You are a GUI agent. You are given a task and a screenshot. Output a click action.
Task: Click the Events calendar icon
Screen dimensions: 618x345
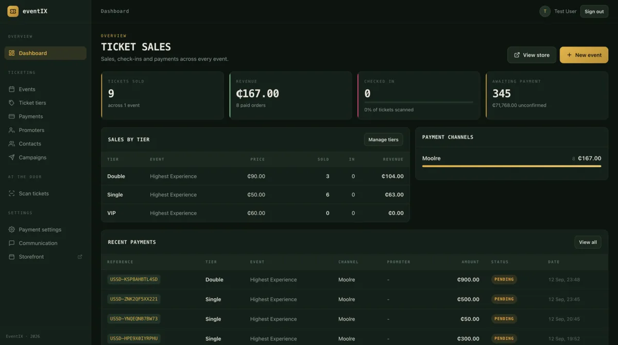click(x=12, y=89)
